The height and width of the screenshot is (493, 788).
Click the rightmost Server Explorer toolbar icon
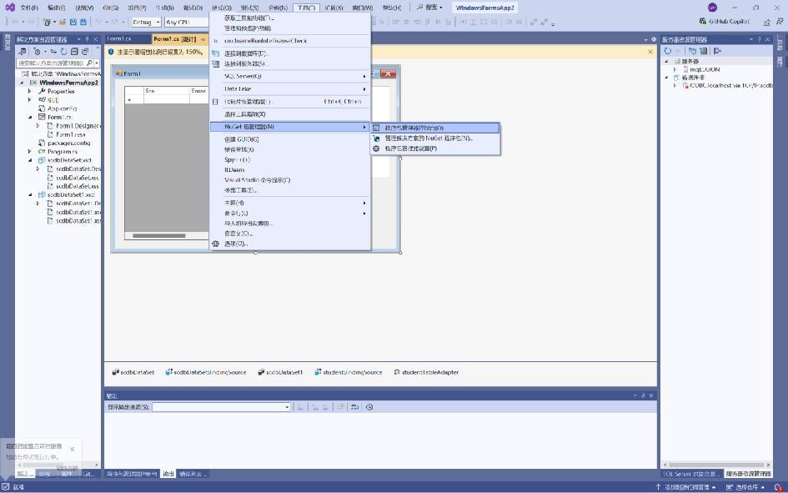718,51
